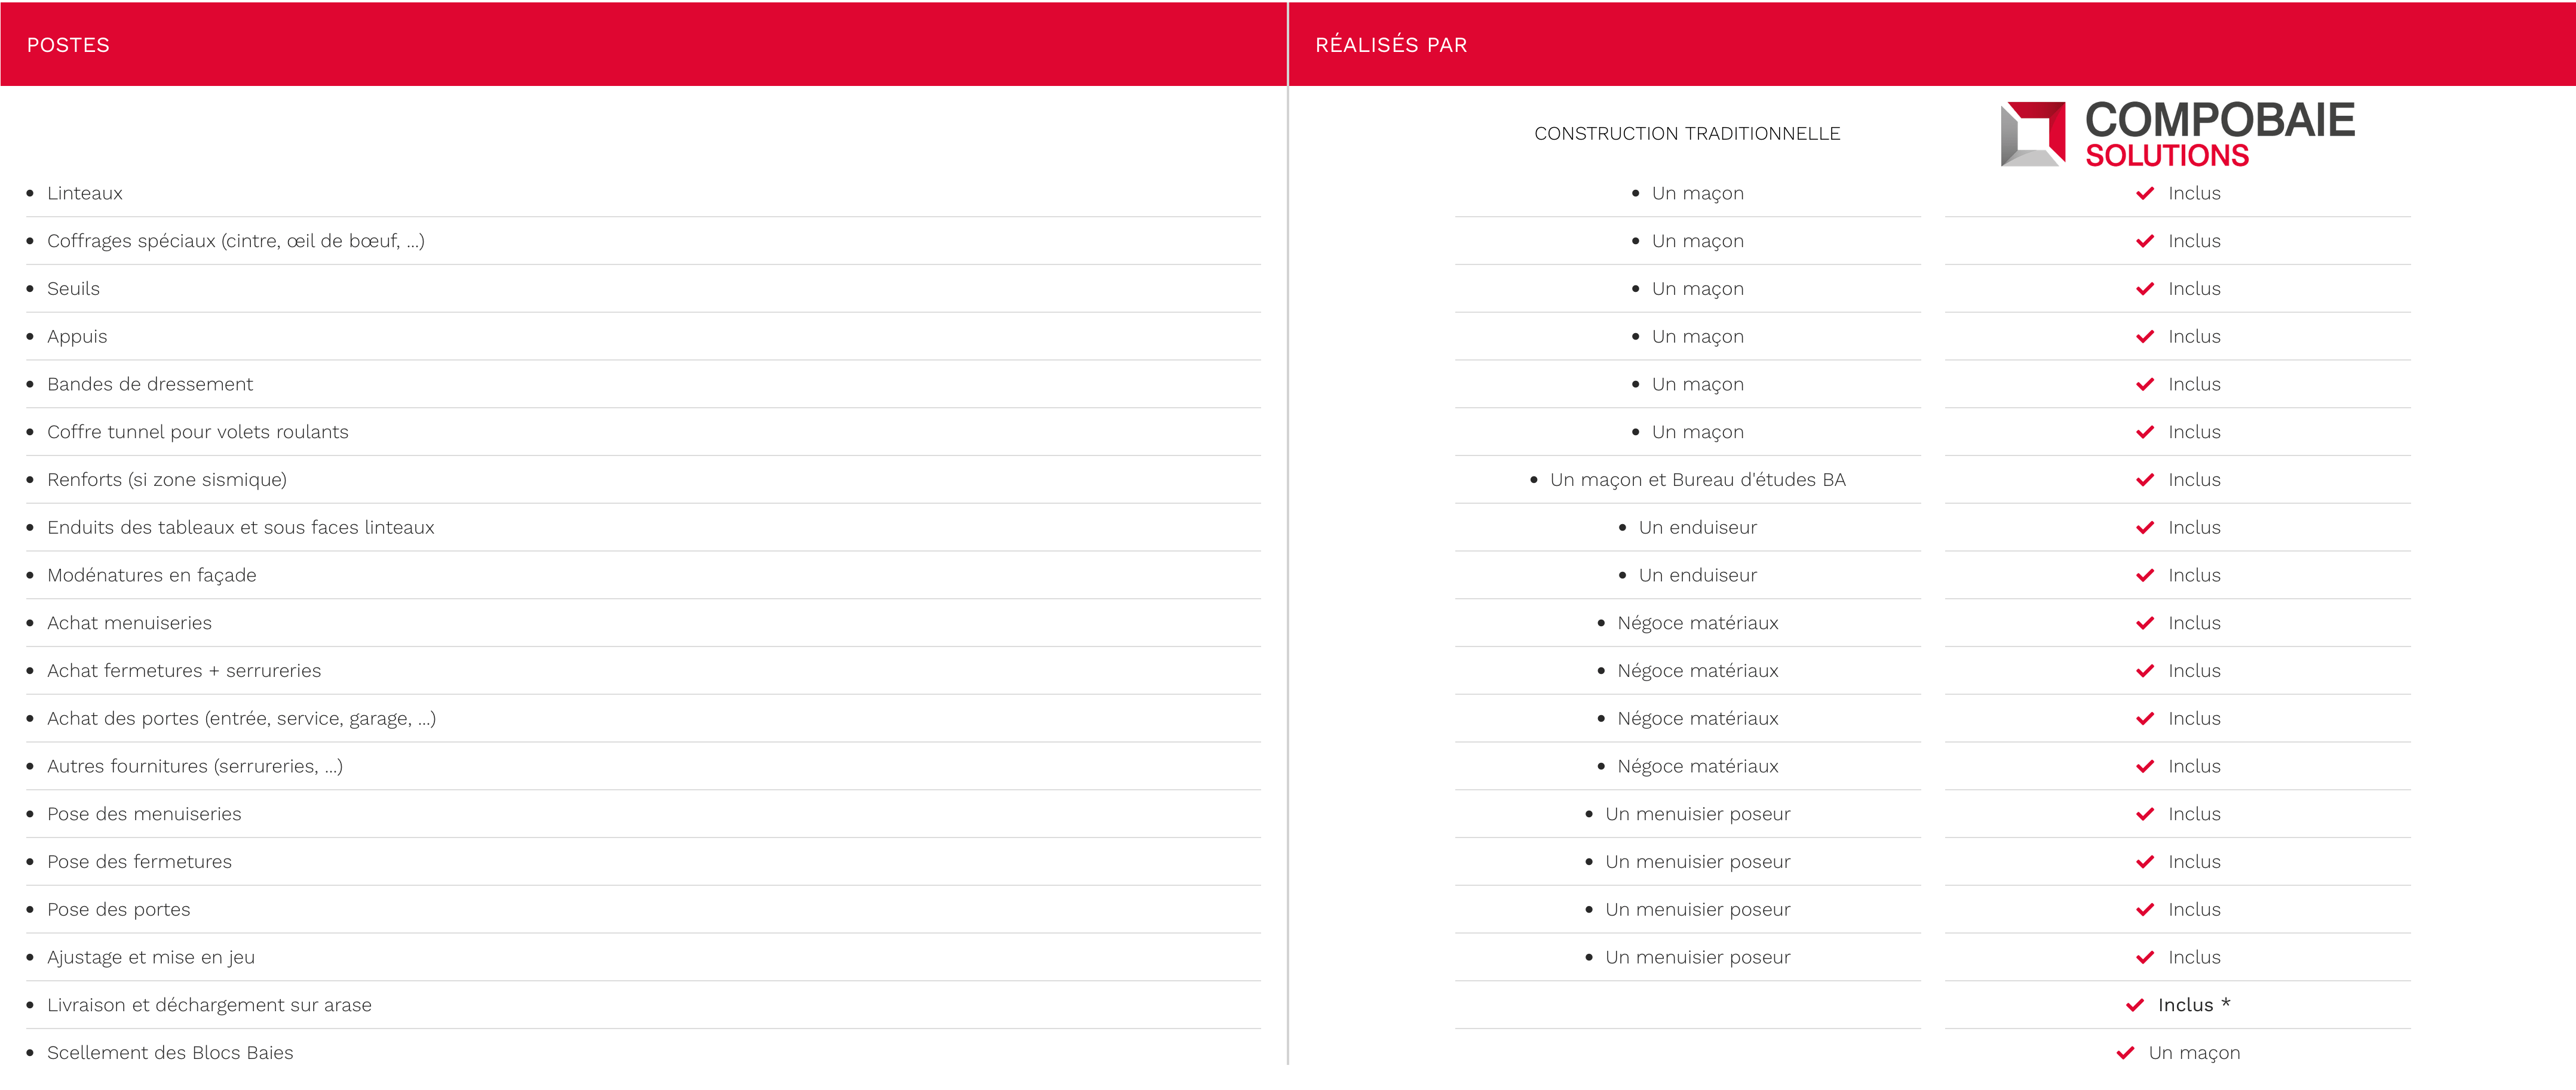Select Pose des fermetures label
This screenshot has height=1090, width=2576.
[x=140, y=862]
